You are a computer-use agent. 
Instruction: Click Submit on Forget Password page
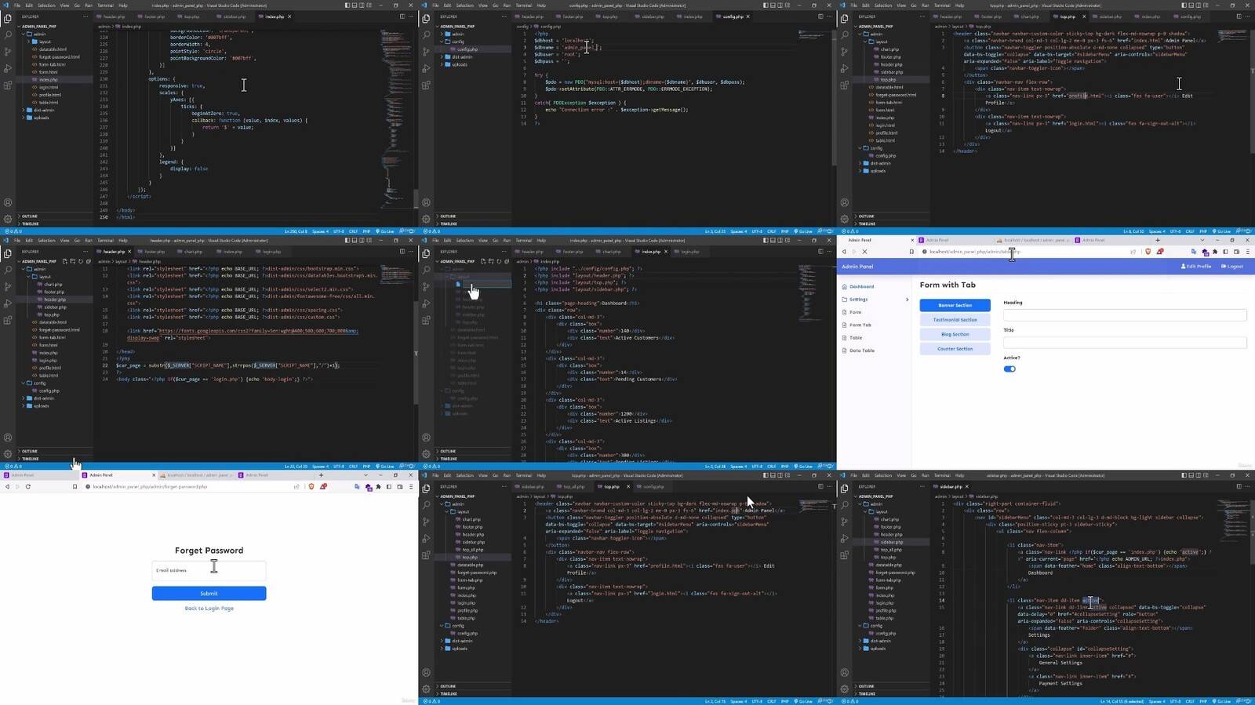pos(209,594)
